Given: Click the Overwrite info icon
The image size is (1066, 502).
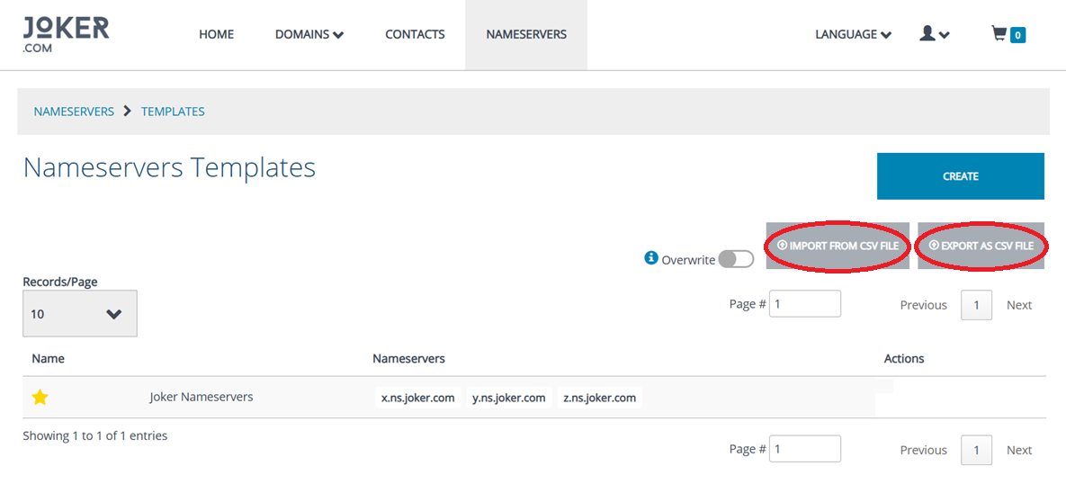Looking at the screenshot, I should pyautogui.click(x=651, y=258).
